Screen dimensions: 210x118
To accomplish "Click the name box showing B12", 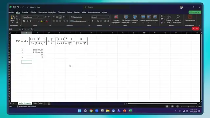I will (14, 29).
